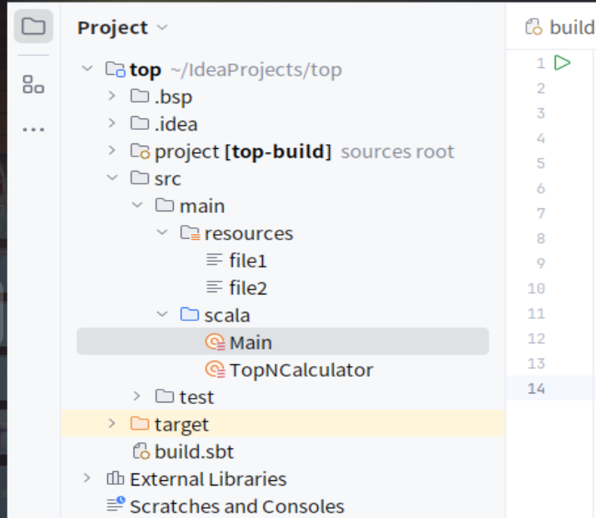Switch to the build editor tab
Screen dimensions: 596x518
(x=560, y=27)
